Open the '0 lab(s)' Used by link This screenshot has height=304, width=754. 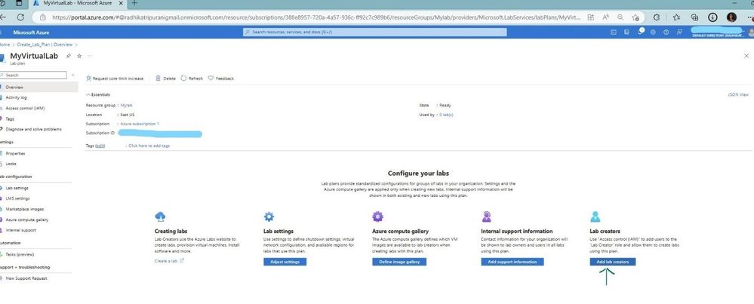click(x=446, y=115)
